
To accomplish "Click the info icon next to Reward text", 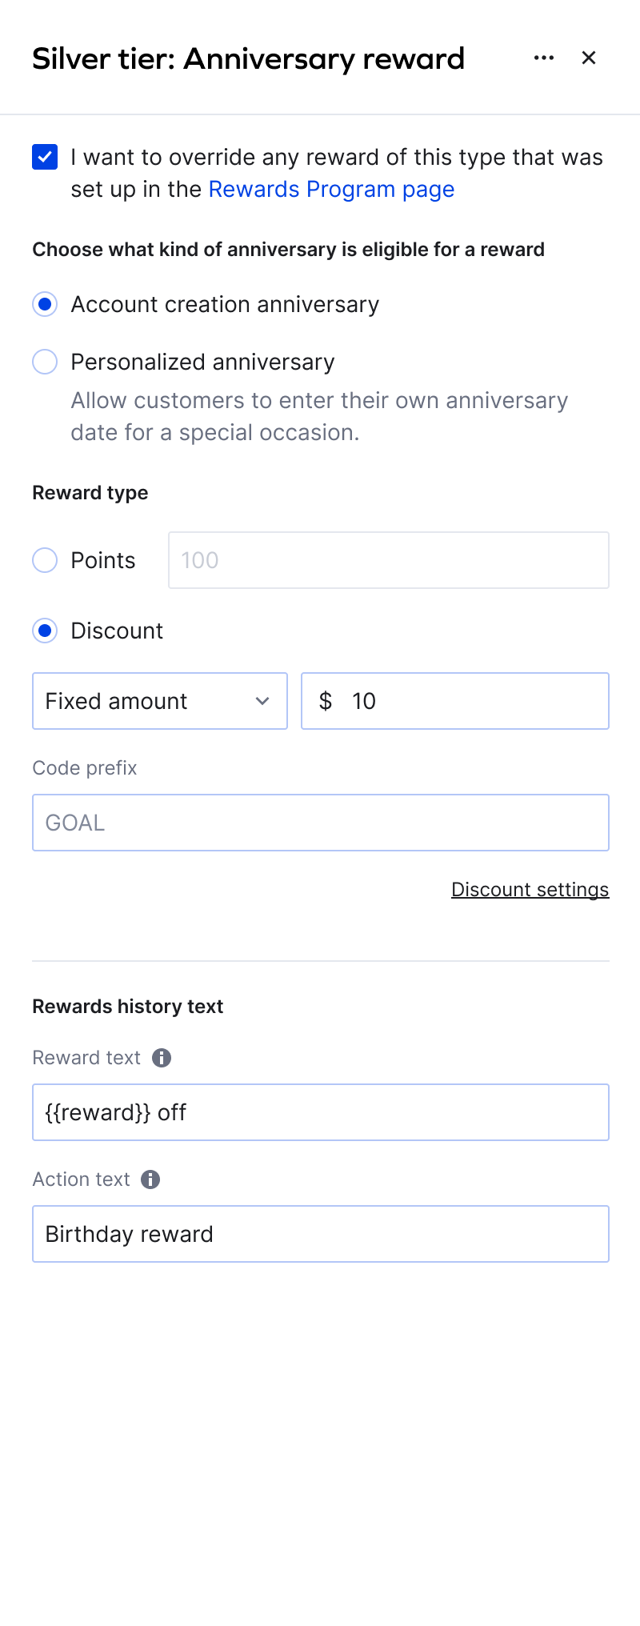I will tap(161, 1057).
